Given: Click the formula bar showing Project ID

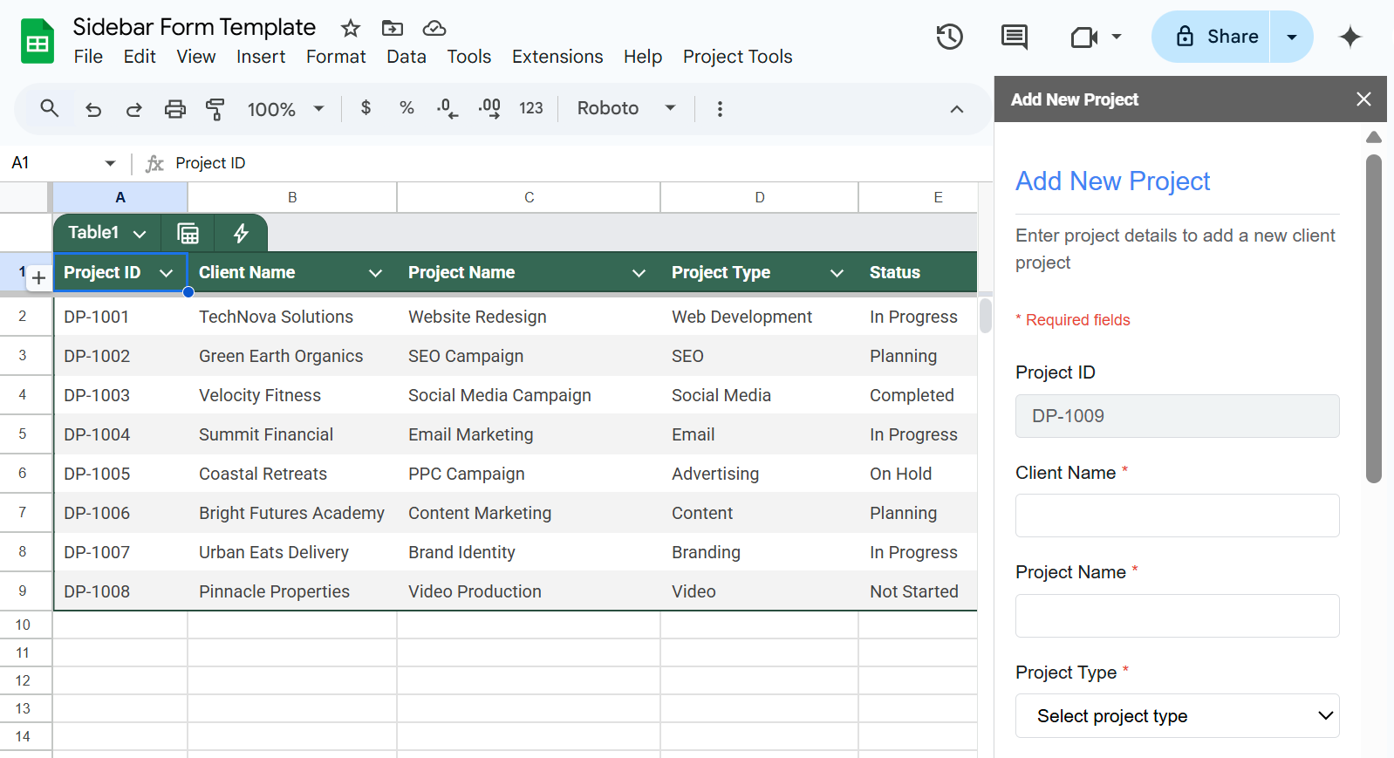Looking at the screenshot, I should click(576, 163).
